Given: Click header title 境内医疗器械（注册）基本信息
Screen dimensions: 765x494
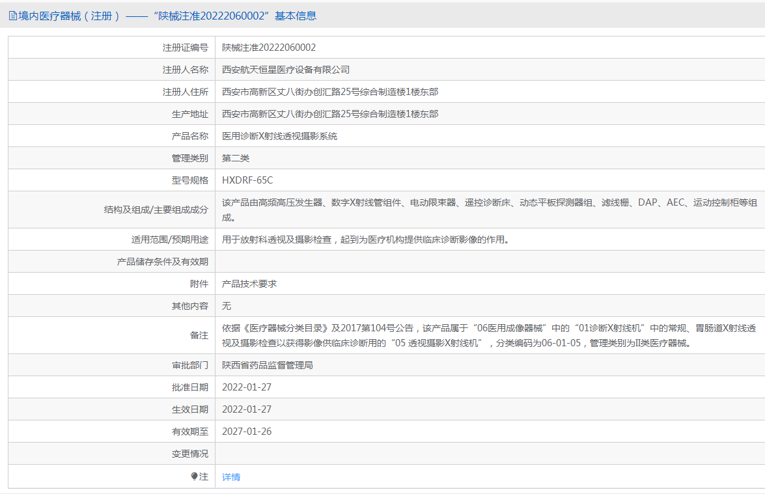Looking at the screenshot, I should (x=167, y=16).
